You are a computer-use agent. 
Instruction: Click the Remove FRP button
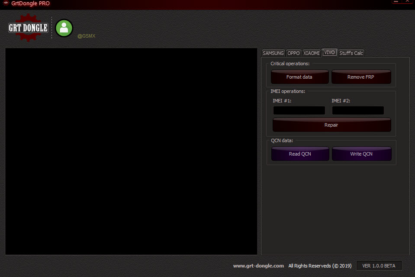(361, 77)
